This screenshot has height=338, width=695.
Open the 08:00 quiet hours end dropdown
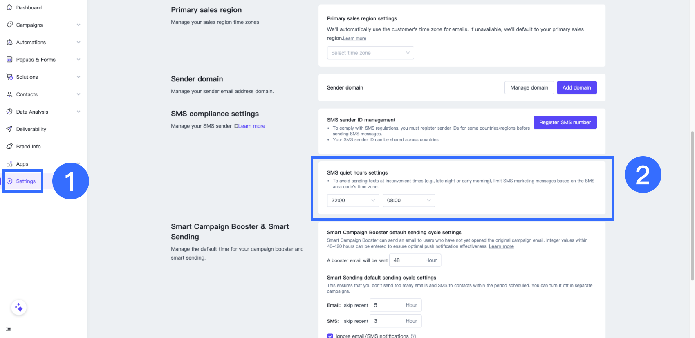(x=409, y=200)
